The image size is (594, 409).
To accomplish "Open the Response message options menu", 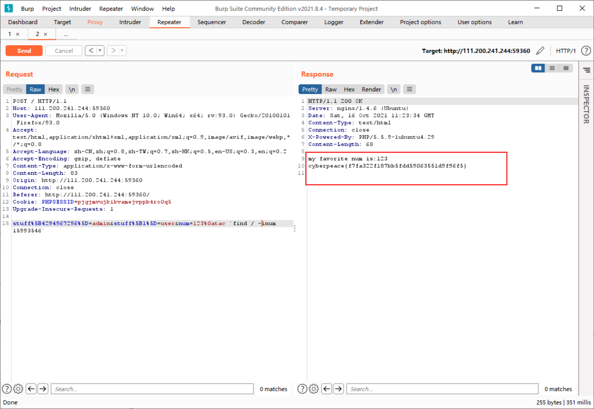I will pyautogui.click(x=409, y=89).
